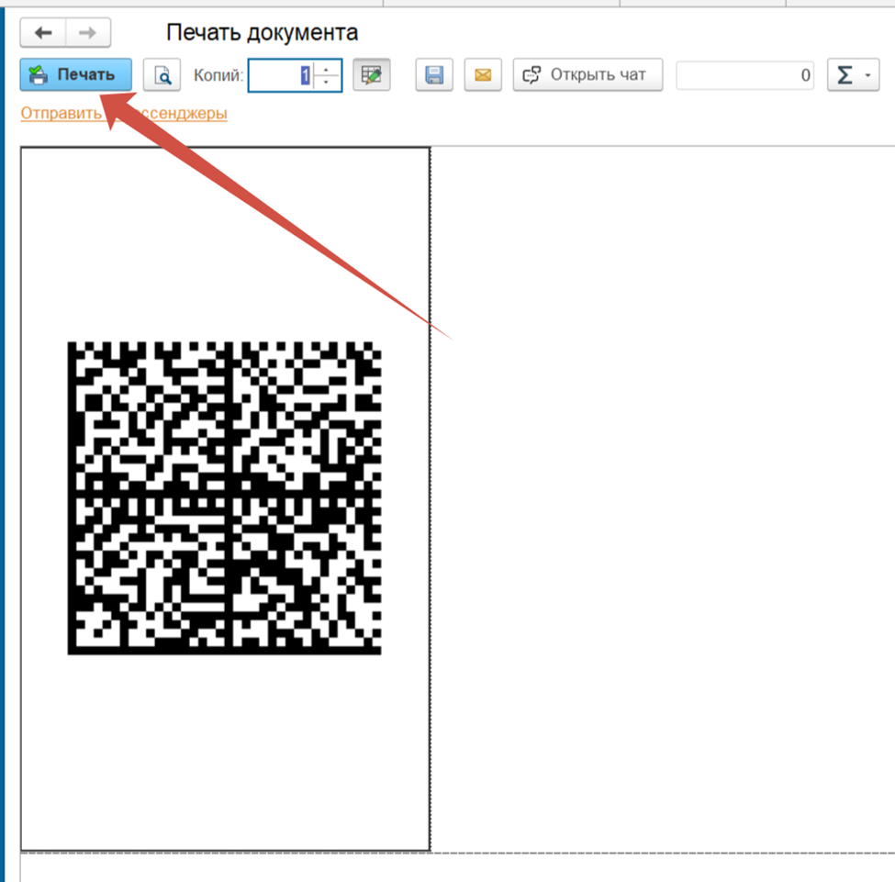This screenshot has width=895, height=882.
Task: Click into the Копий number field
Action: [x=280, y=75]
